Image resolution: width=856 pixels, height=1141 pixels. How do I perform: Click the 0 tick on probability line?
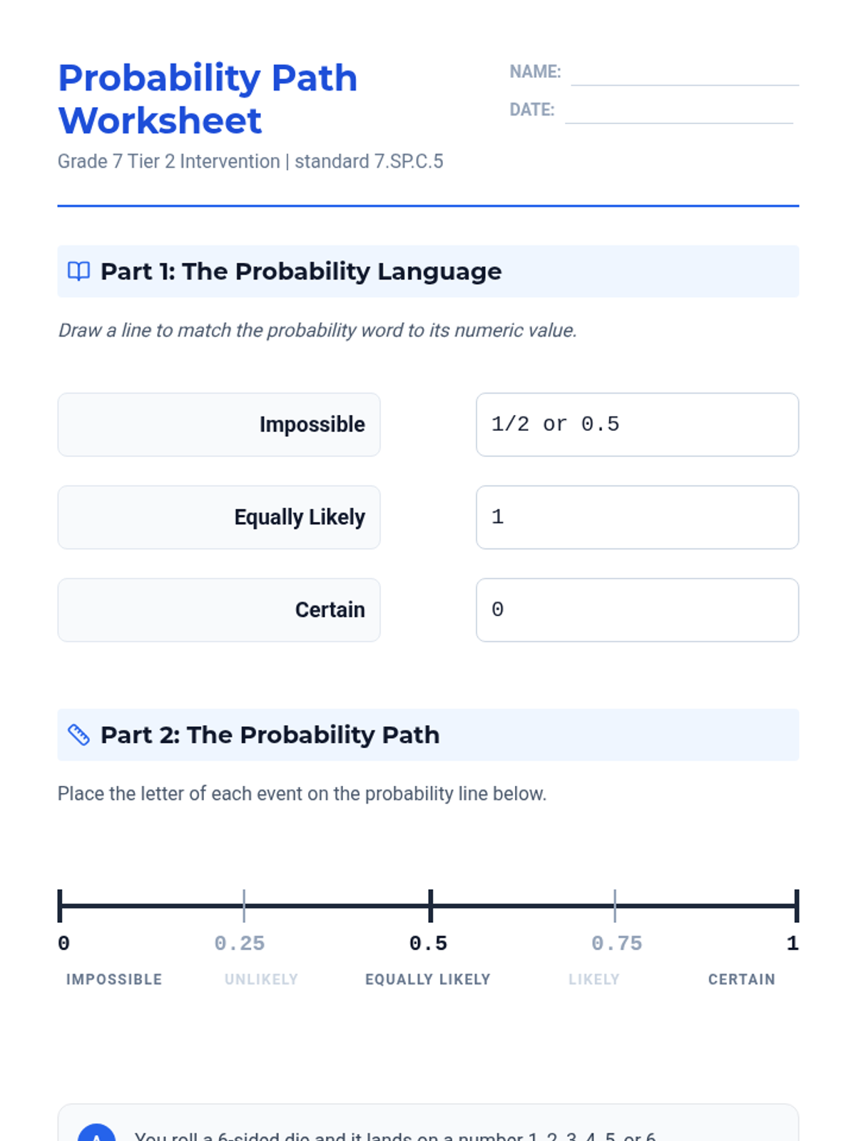(60, 906)
